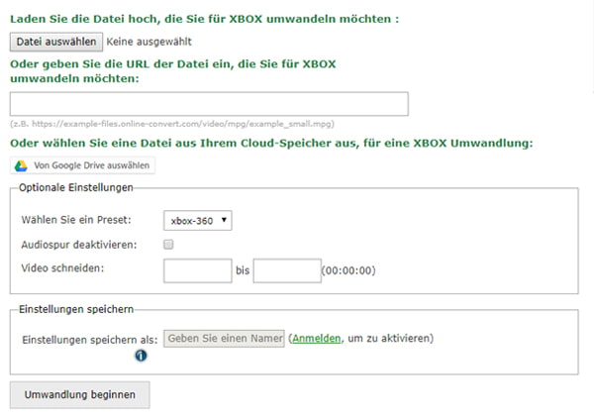Click the video cut end time field
This screenshot has height=420, width=594.
[x=287, y=270]
